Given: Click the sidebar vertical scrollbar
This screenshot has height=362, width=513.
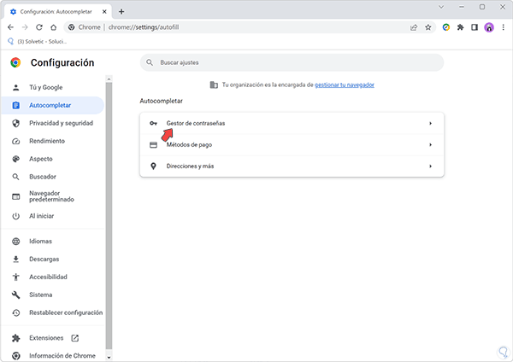Looking at the screenshot, I should 109,213.
